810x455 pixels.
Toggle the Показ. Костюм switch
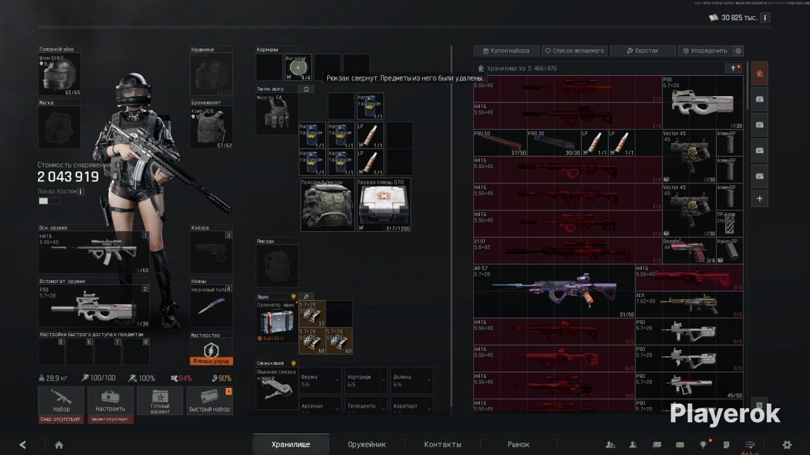(x=49, y=201)
